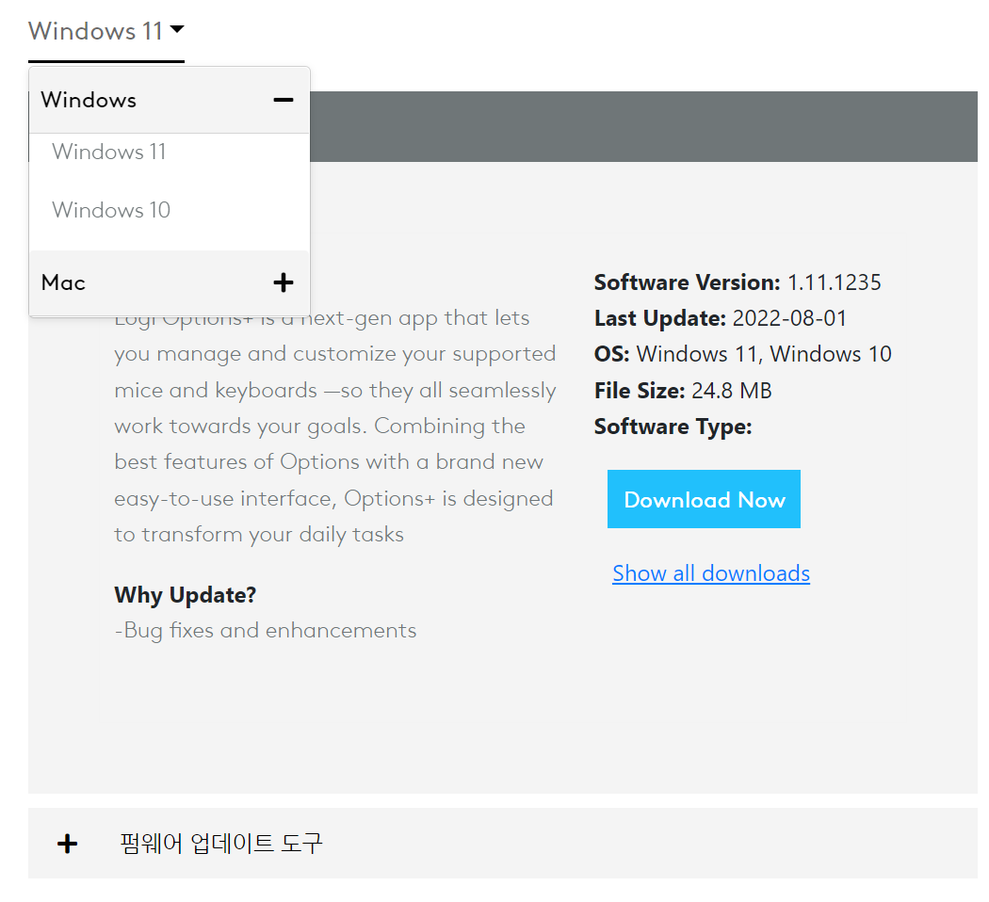Click the Last Update 2022-08-01 text
Screen dimensions: 989x902
click(x=721, y=318)
